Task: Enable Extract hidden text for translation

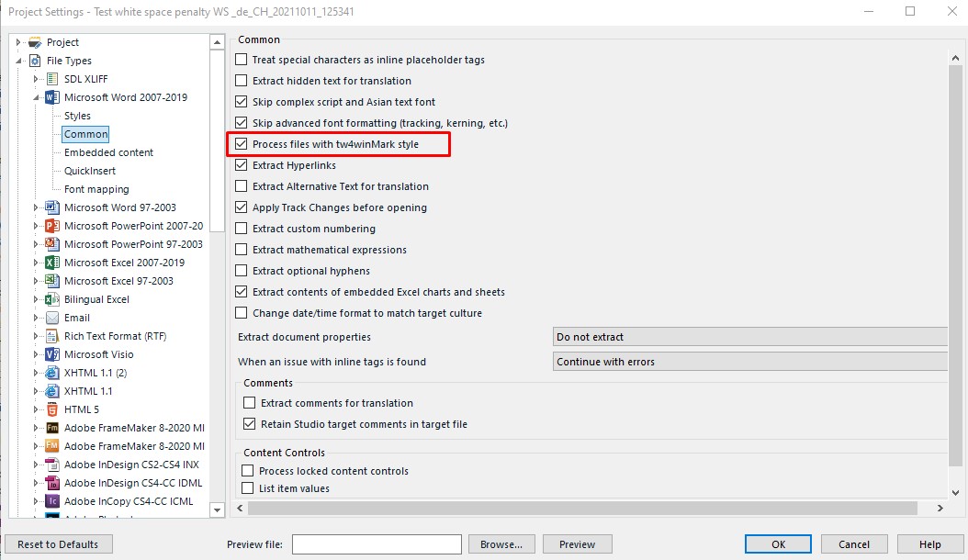Action: (x=242, y=80)
